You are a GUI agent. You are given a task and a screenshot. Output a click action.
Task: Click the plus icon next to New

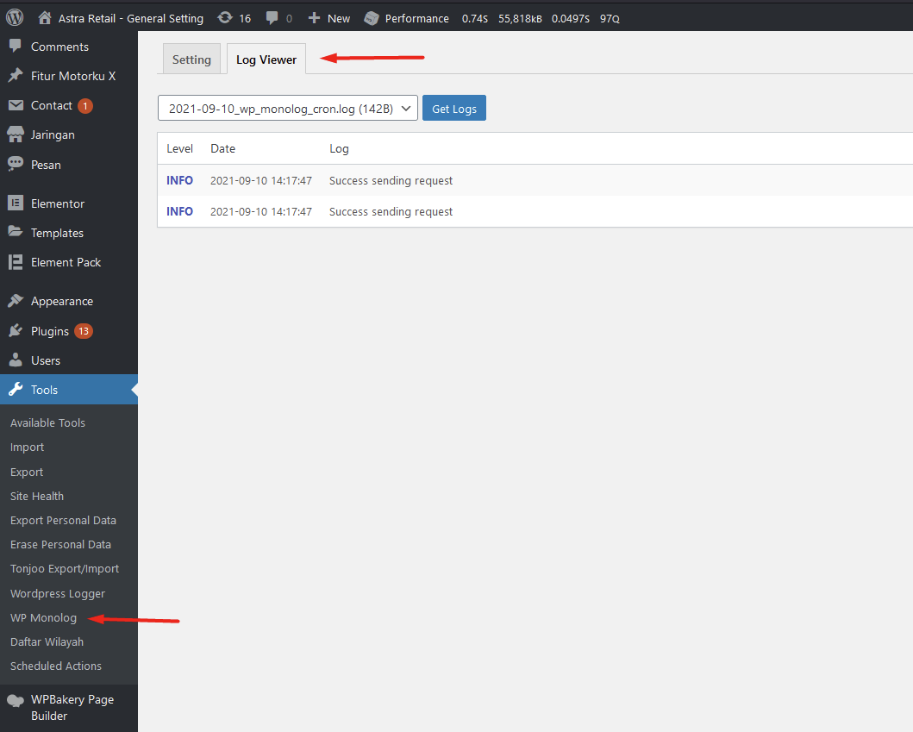click(314, 18)
